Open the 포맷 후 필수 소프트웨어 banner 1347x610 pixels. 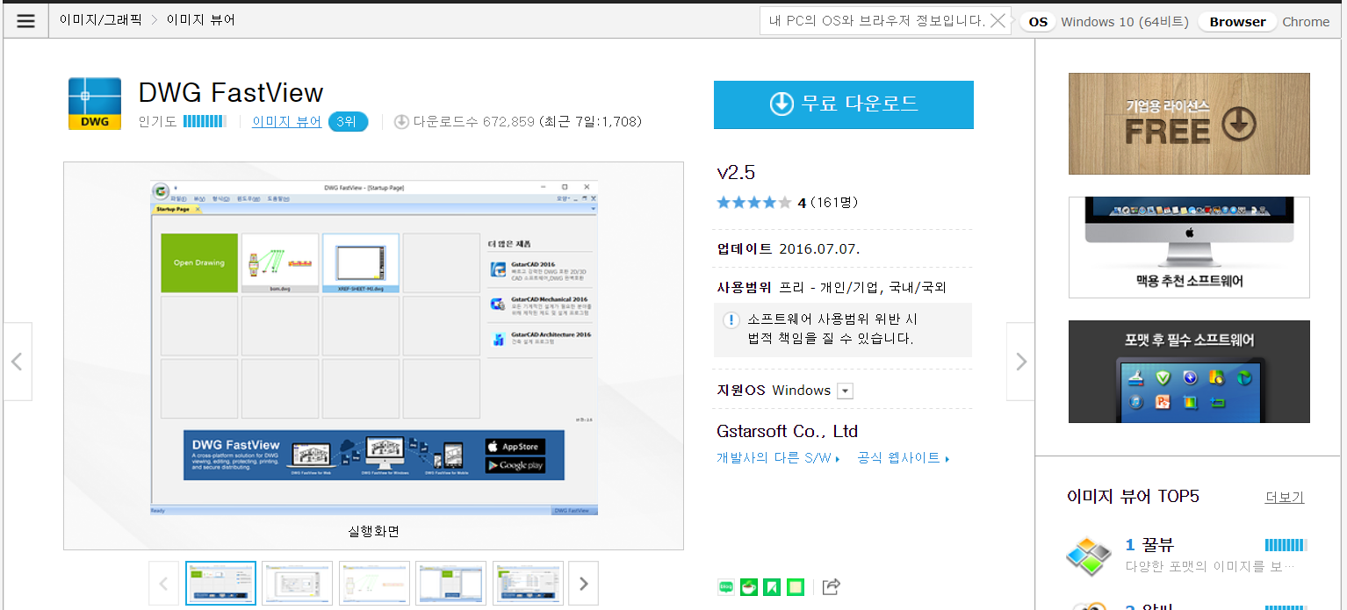pyautogui.click(x=1189, y=371)
